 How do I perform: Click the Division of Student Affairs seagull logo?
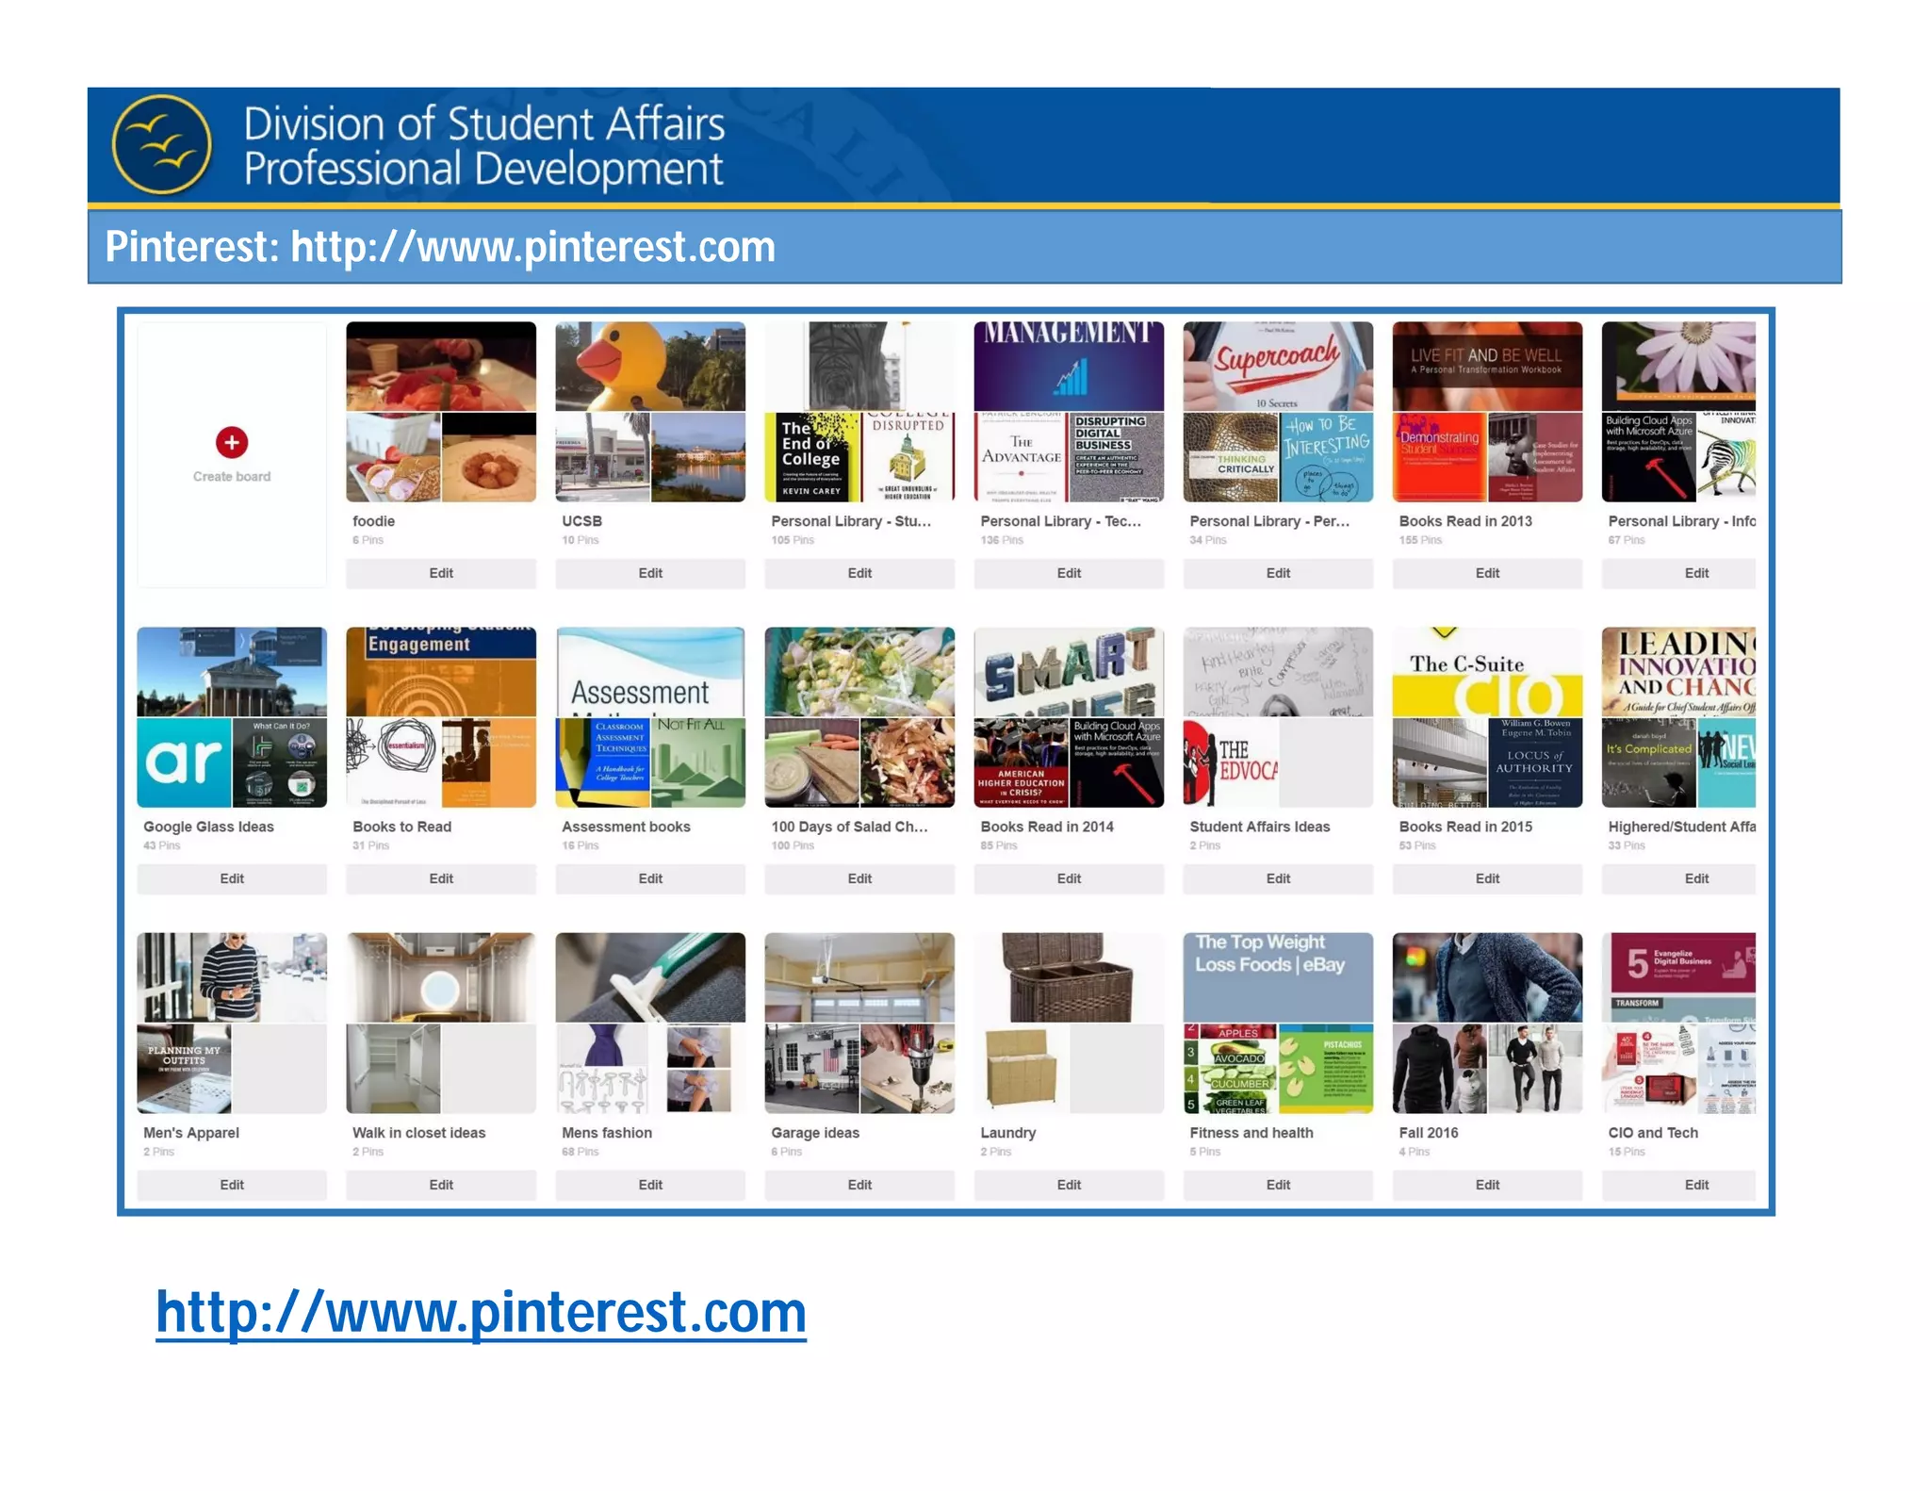tap(162, 144)
